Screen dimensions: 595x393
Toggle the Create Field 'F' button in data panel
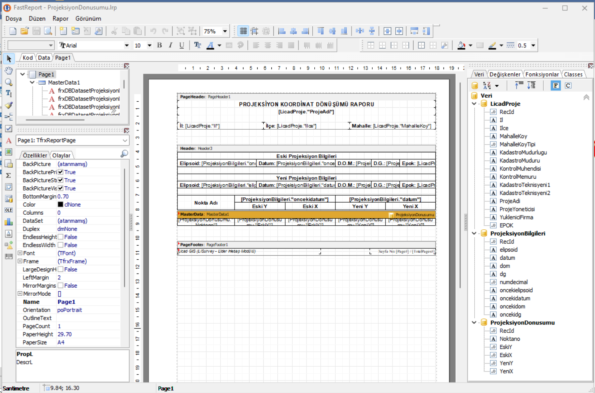point(556,85)
